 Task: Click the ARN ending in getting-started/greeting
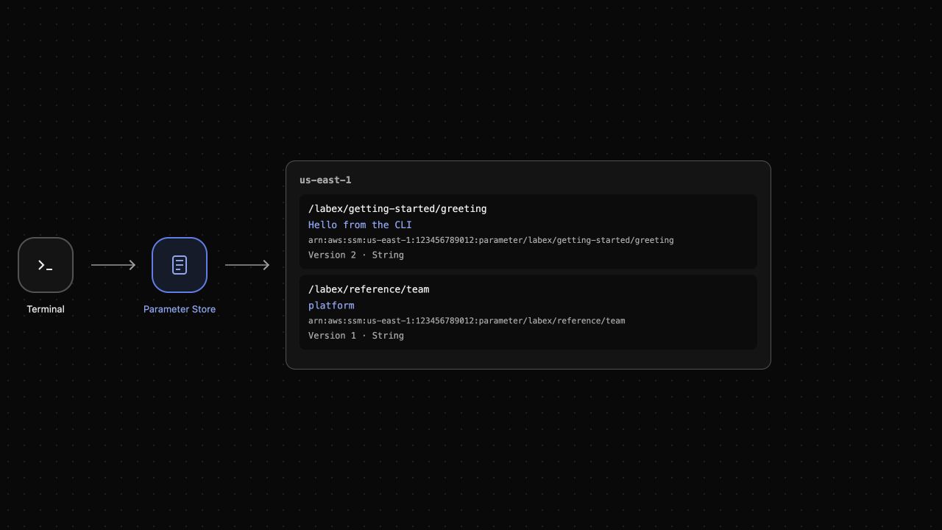pos(491,240)
